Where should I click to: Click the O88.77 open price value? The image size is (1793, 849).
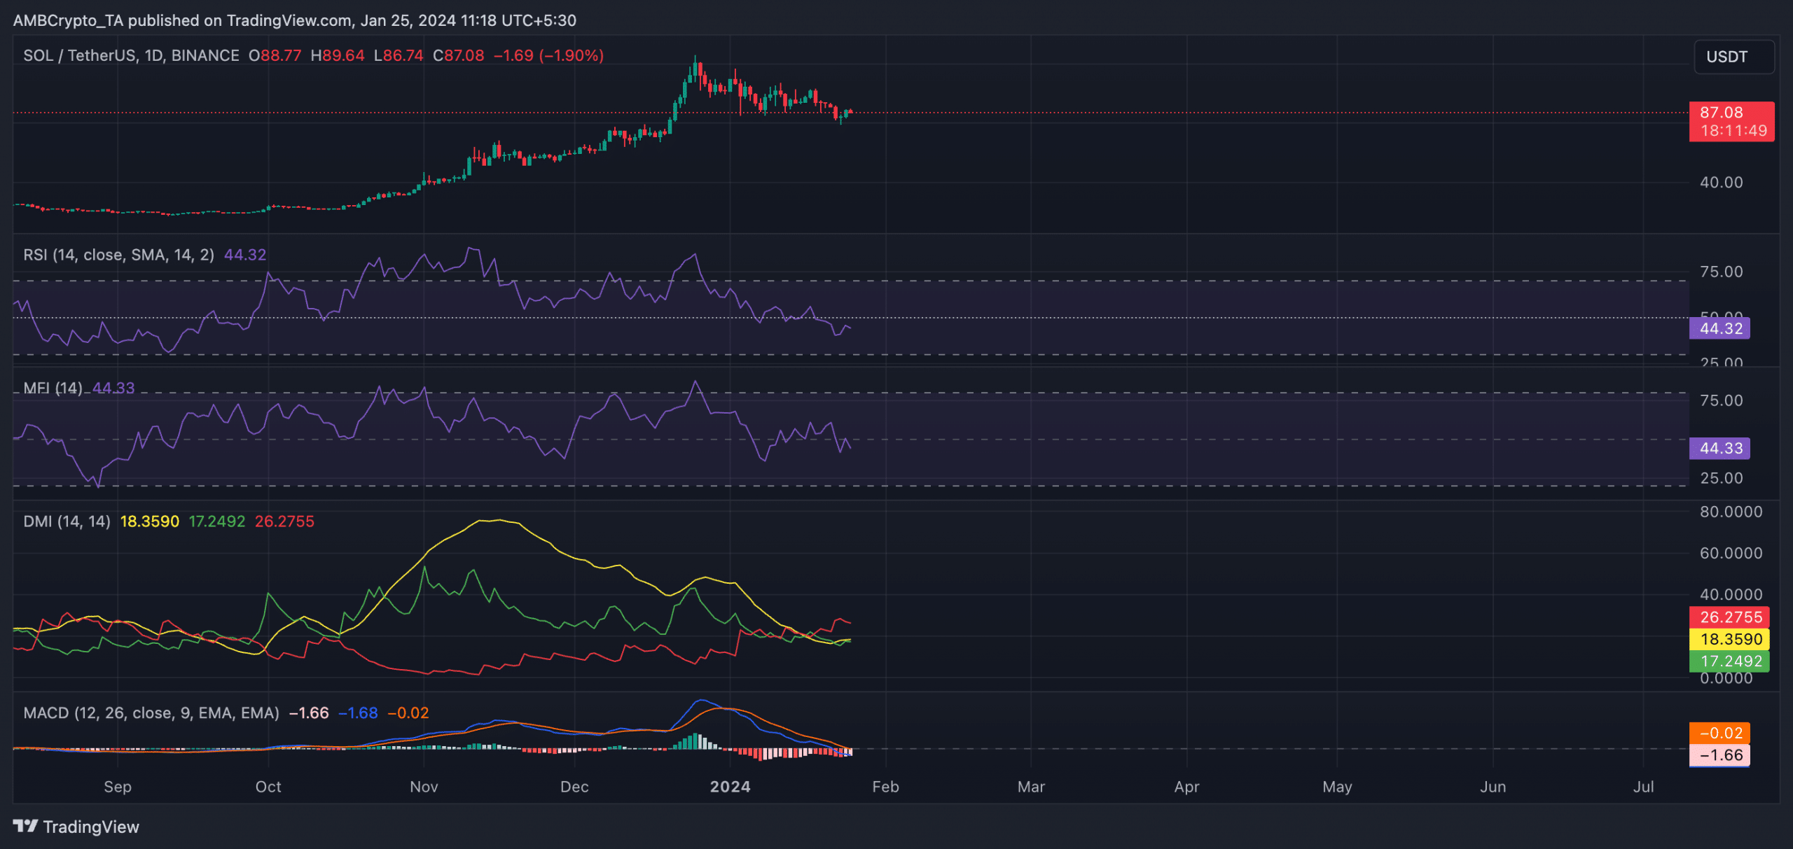(x=275, y=55)
